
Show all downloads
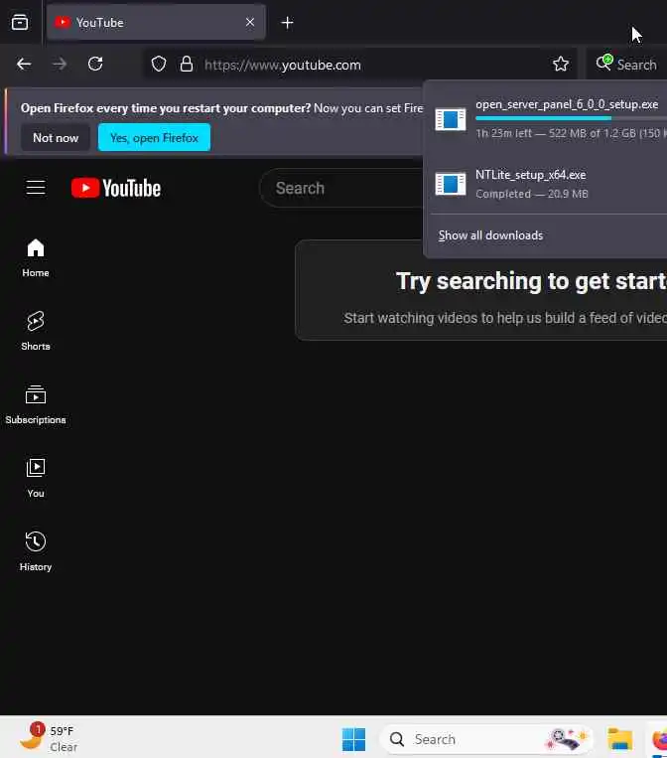click(x=490, y=235)
